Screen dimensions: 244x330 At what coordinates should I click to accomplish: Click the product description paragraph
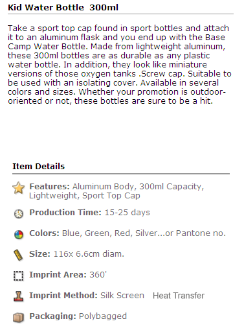click(x=120, y=65)
